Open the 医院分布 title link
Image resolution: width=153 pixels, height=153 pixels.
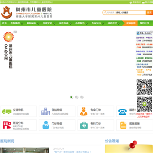tap(18, 123)
